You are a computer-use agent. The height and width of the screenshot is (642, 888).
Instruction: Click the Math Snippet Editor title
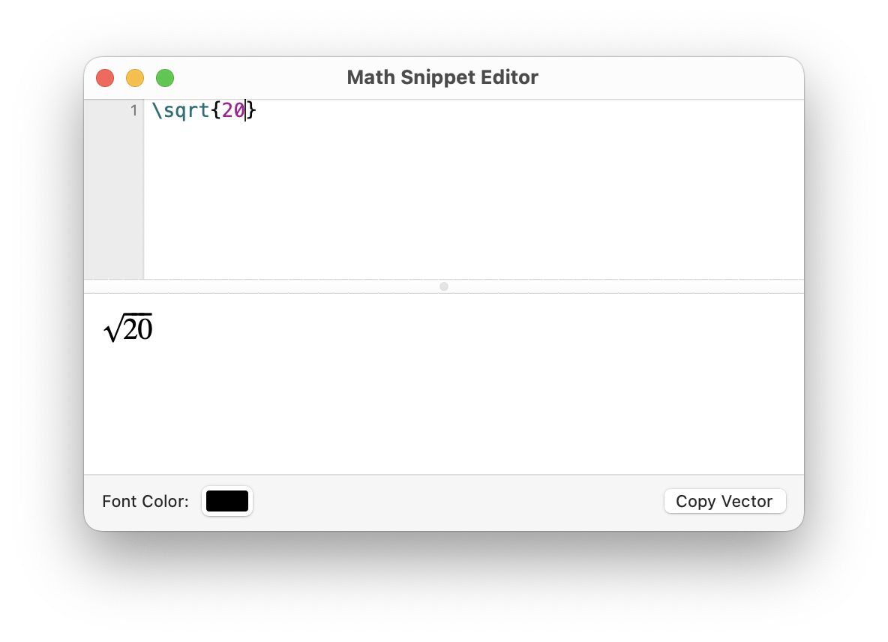point(442,77)
